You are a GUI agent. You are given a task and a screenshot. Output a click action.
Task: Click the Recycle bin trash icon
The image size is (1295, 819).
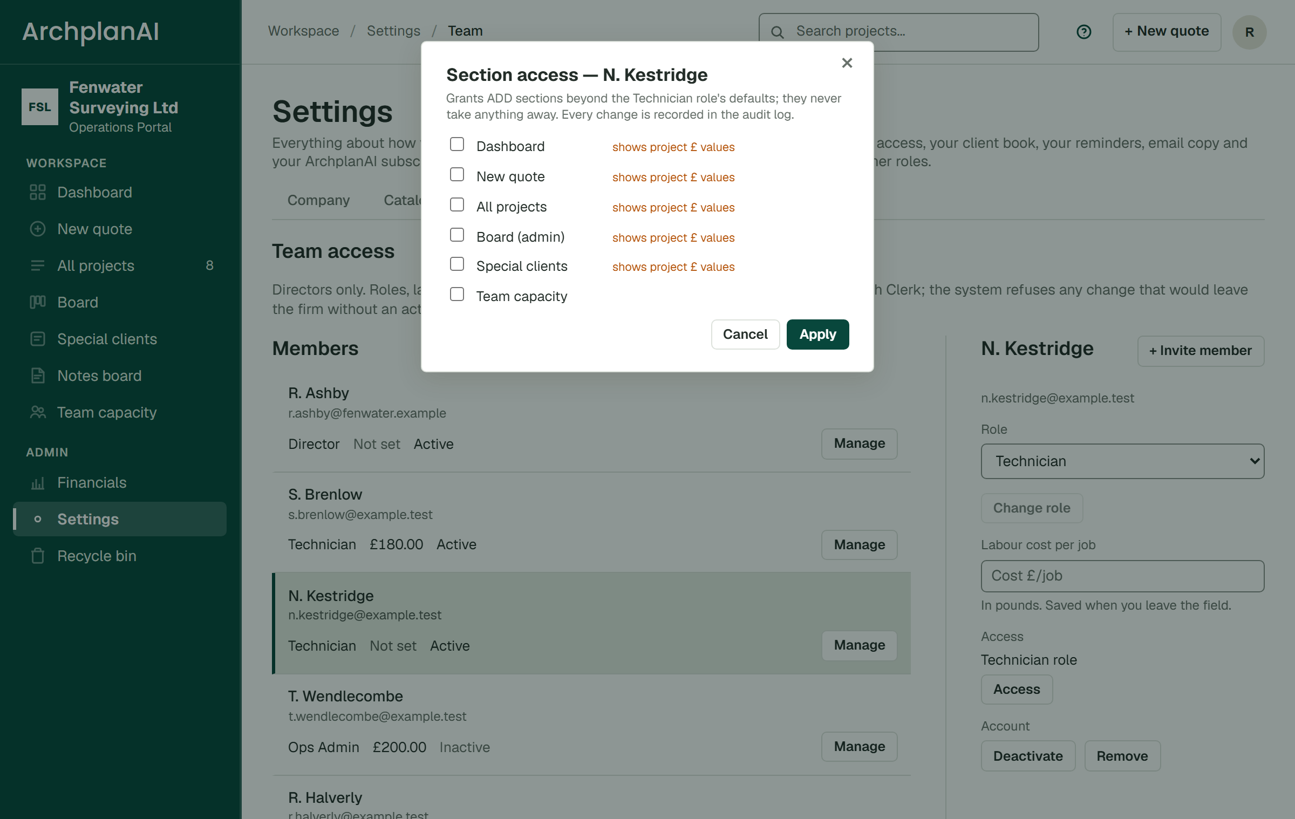pyautogui.click(x=38, y=556)
